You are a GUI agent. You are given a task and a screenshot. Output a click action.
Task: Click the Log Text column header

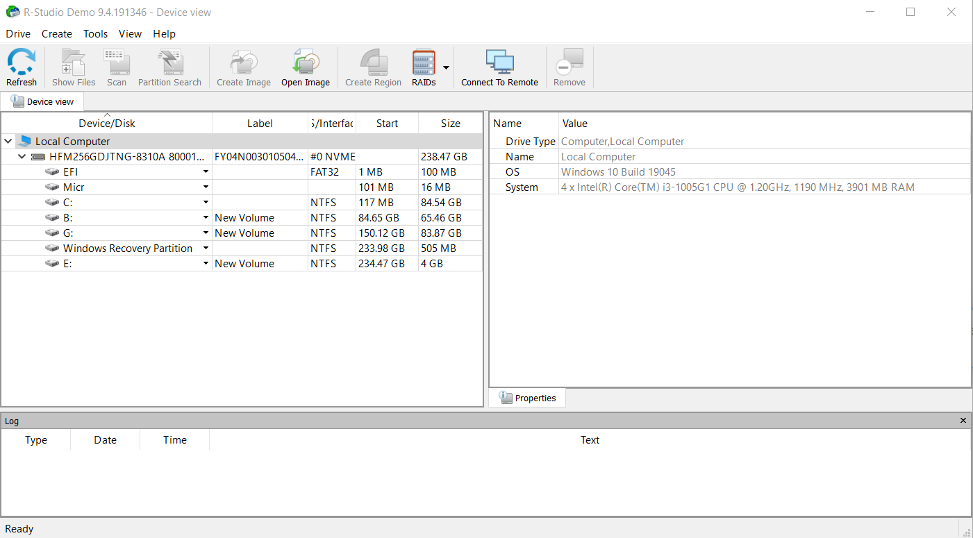pyautogui.click(x=590, y=439)
